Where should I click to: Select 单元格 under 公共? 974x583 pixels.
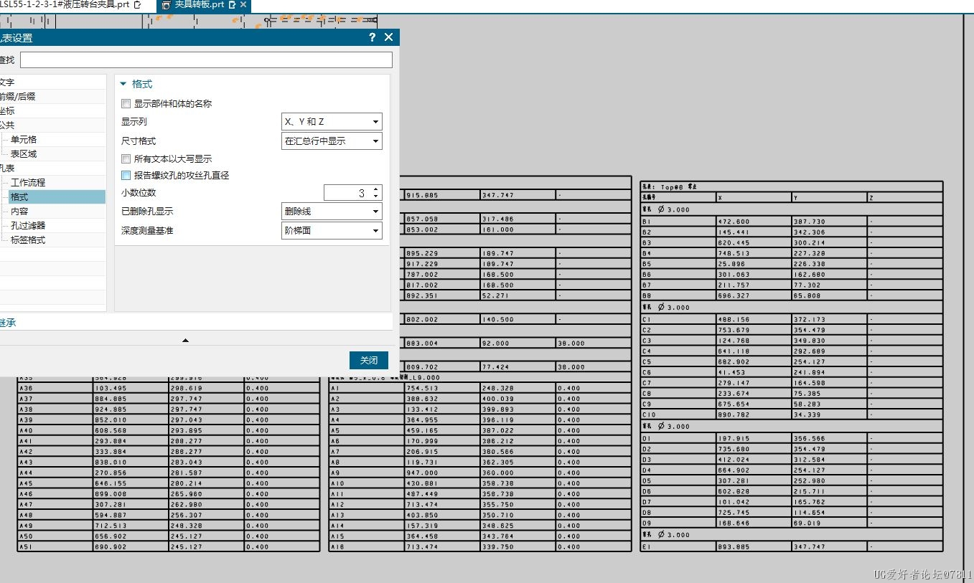24,140
